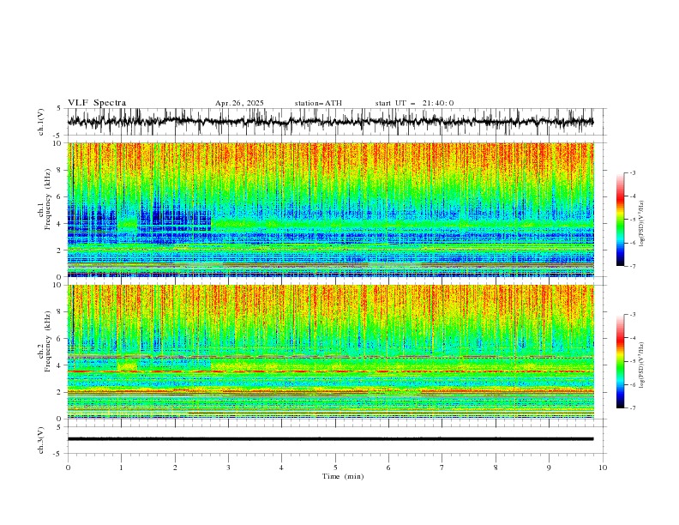The height and width of the screenshot is (525, 679).
Task: Click the "-7" label on ch.2 colorbar
Action: tap(632, 408)
